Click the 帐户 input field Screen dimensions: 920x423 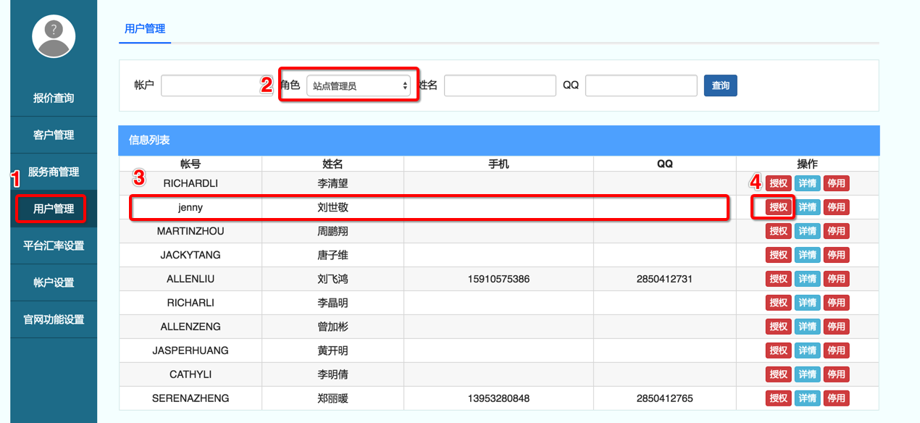[x=210, y=85]
